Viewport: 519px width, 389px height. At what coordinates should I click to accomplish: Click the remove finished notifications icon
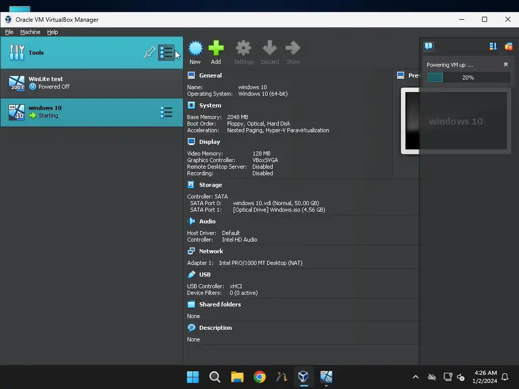tap(508, 46)
